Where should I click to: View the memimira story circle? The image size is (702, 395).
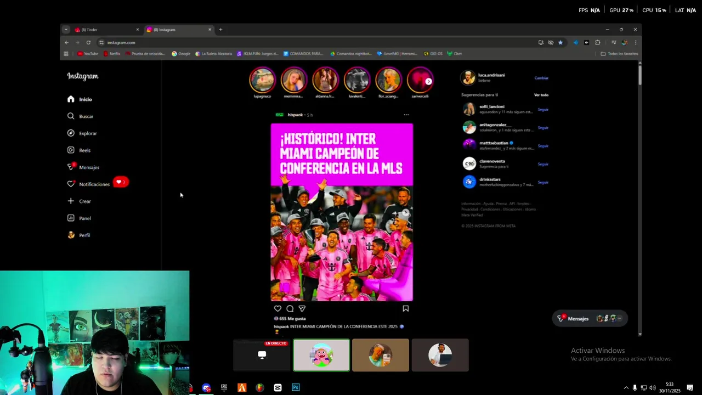(294, 80)
